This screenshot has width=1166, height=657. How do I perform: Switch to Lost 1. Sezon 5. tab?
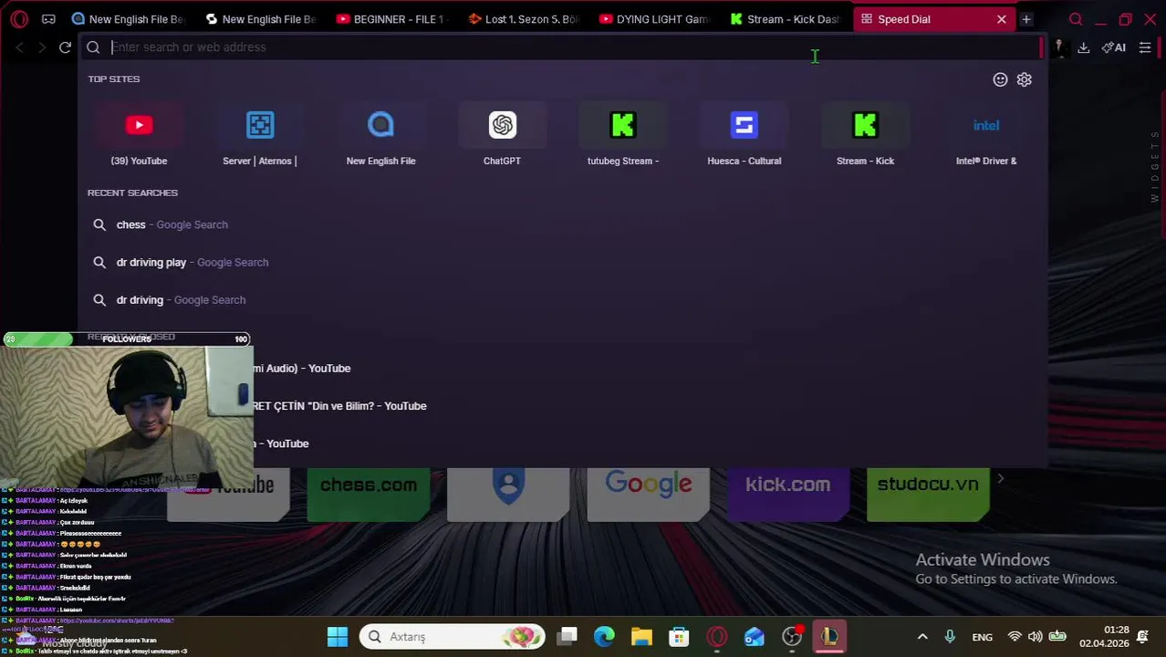point(526,19)
